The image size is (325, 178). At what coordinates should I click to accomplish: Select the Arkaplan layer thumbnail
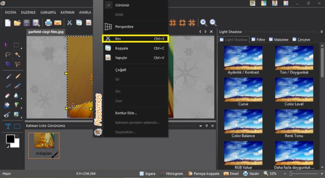coord(44,146)
